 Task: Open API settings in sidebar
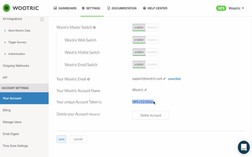pyautogui.click(x=5, y=77)
